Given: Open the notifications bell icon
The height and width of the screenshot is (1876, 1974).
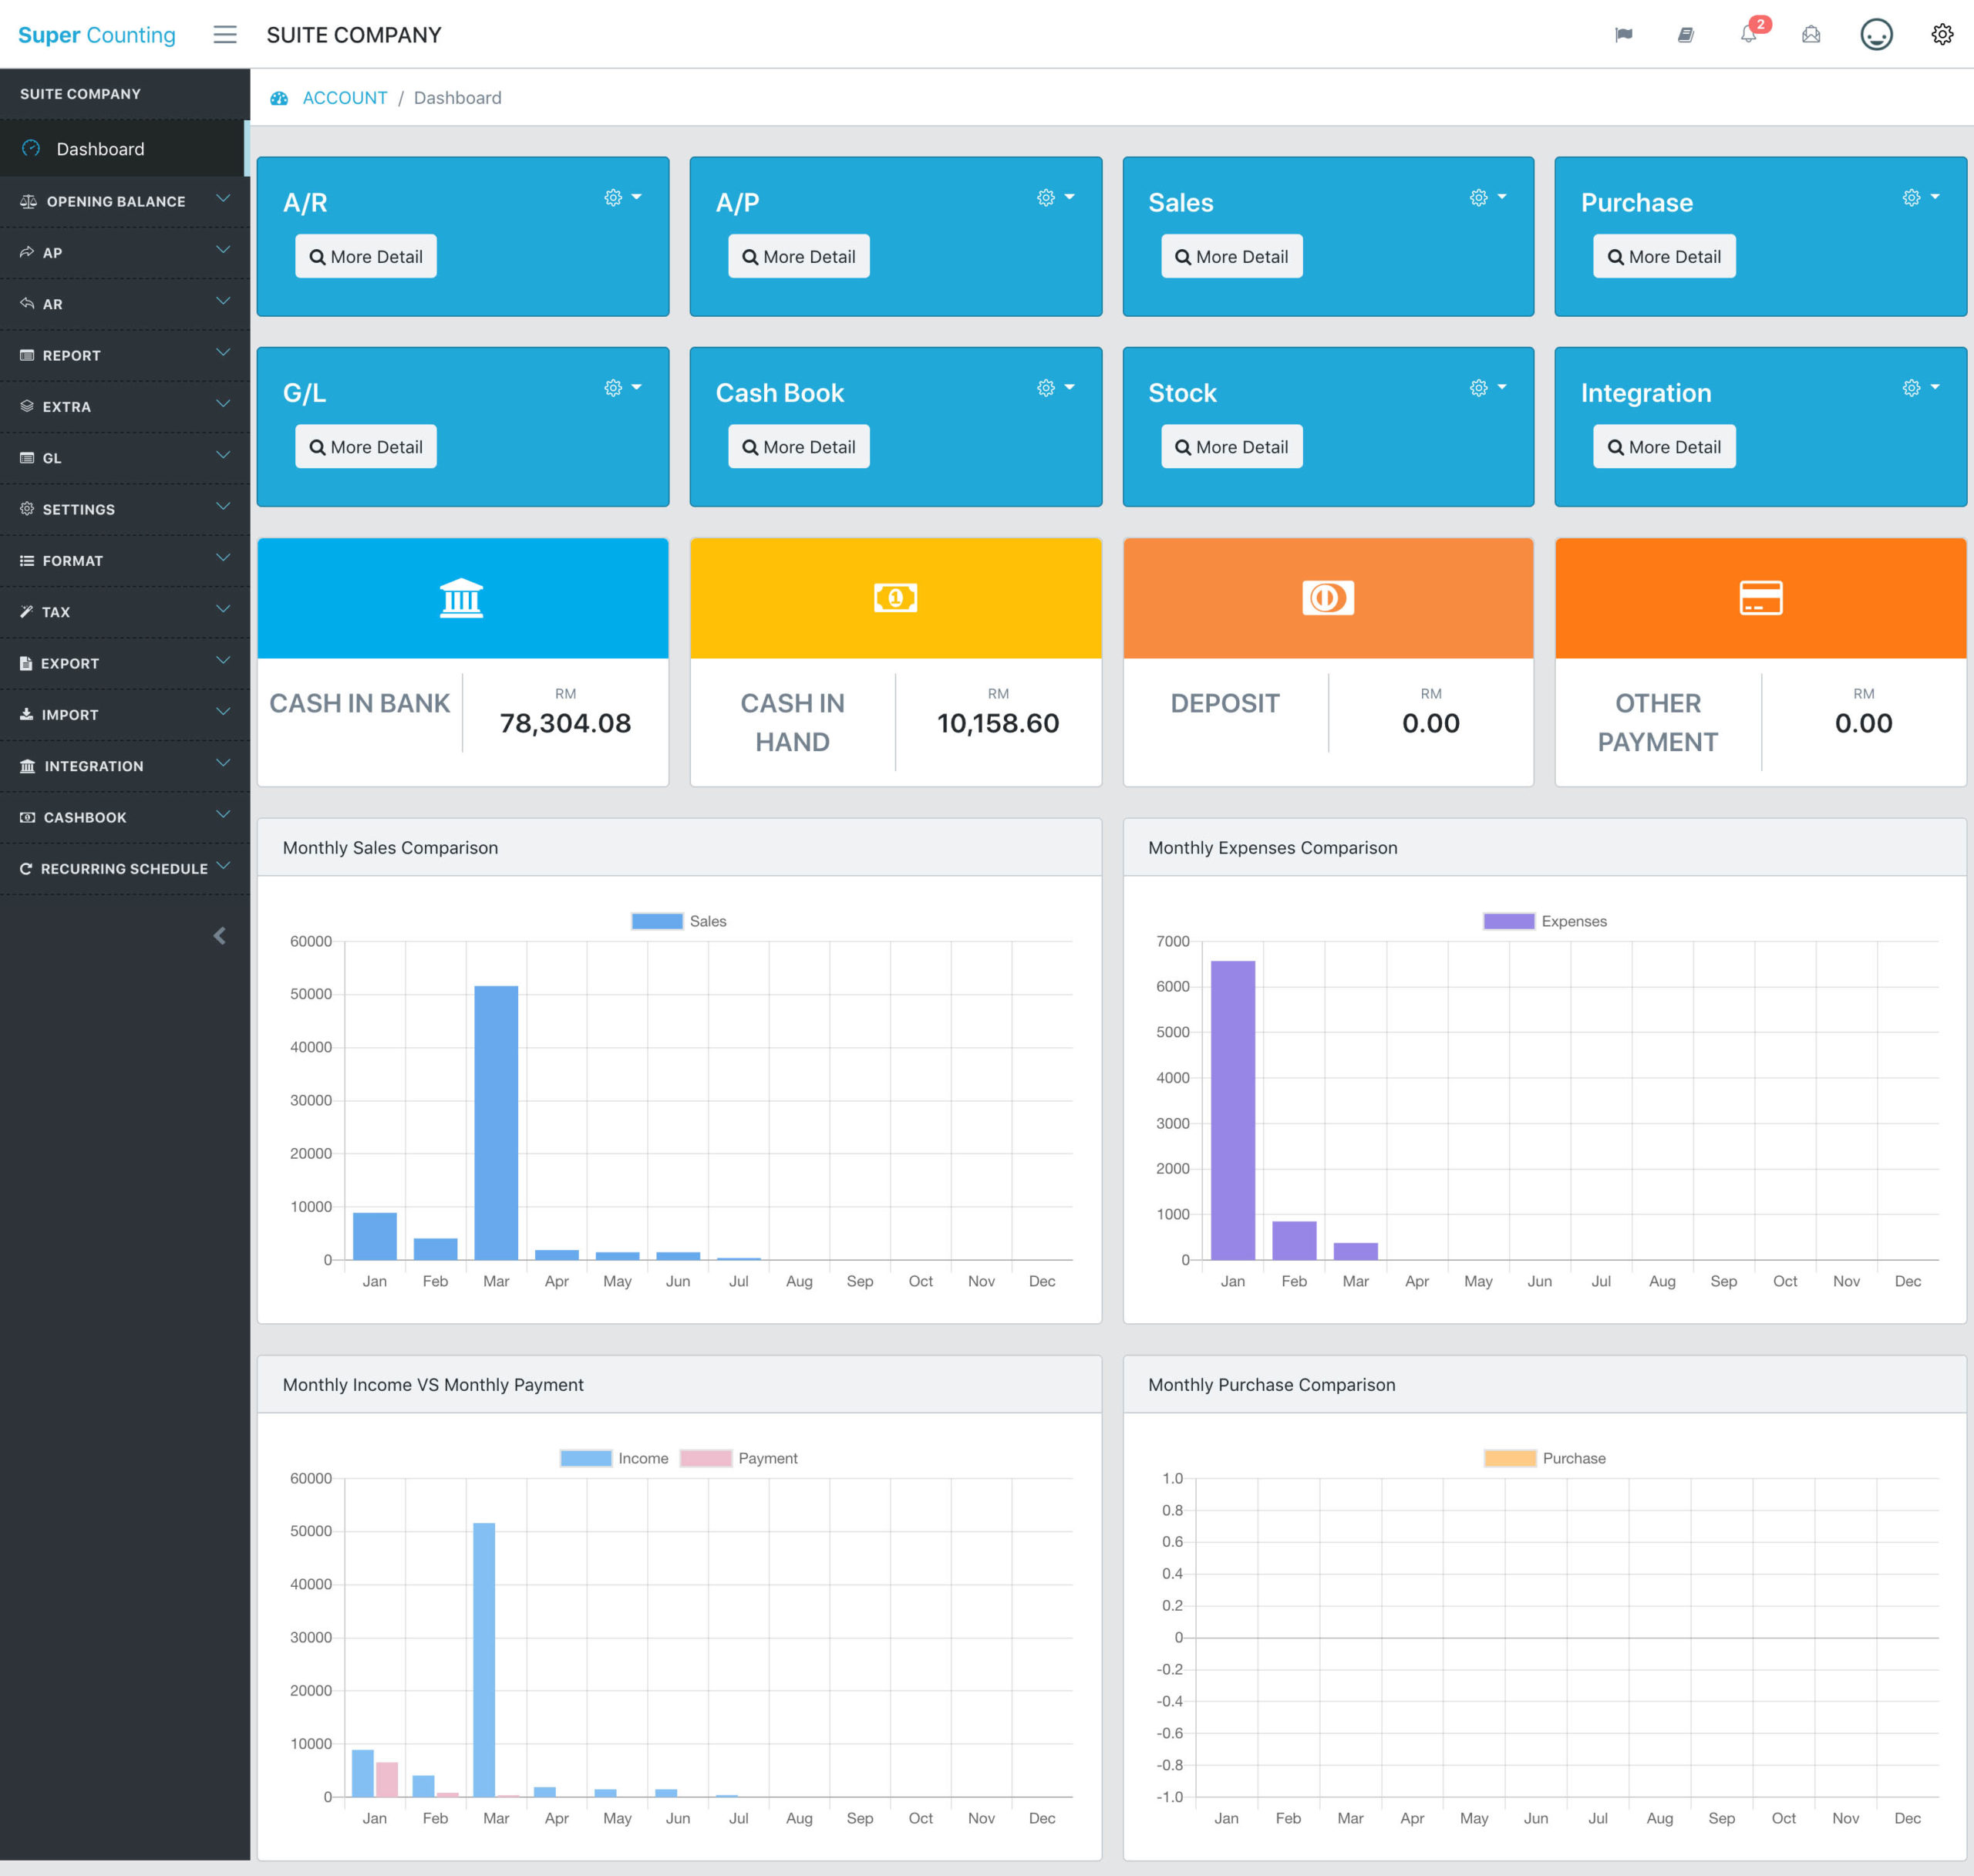Looking at the screenshot, I should click(1748, 34).
